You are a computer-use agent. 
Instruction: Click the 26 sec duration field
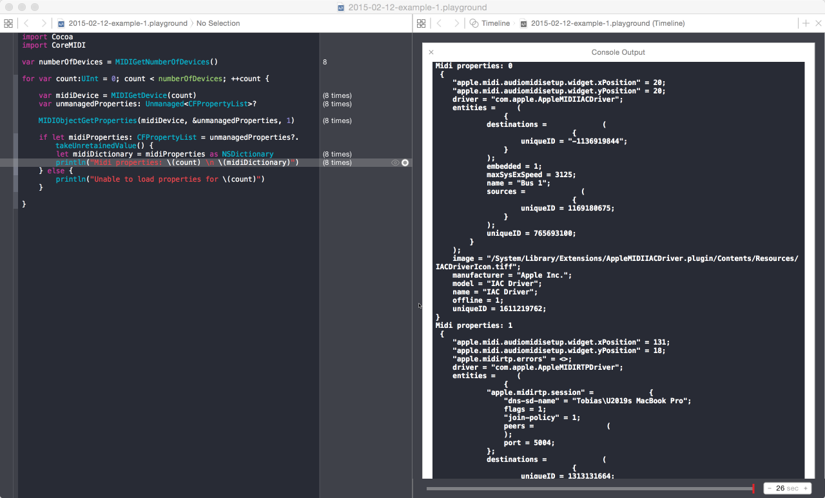pyautogui.click(x=787, y=488)
